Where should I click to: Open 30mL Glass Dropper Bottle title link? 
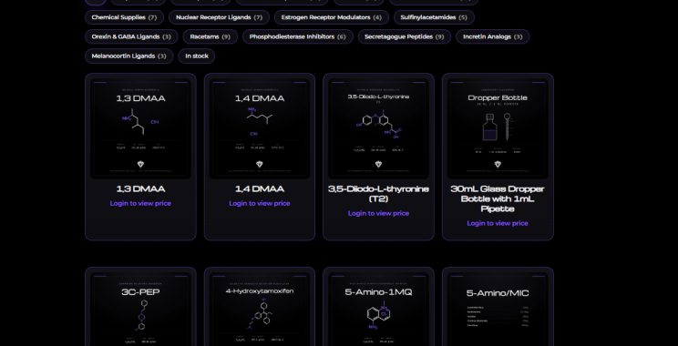point(498,198)
